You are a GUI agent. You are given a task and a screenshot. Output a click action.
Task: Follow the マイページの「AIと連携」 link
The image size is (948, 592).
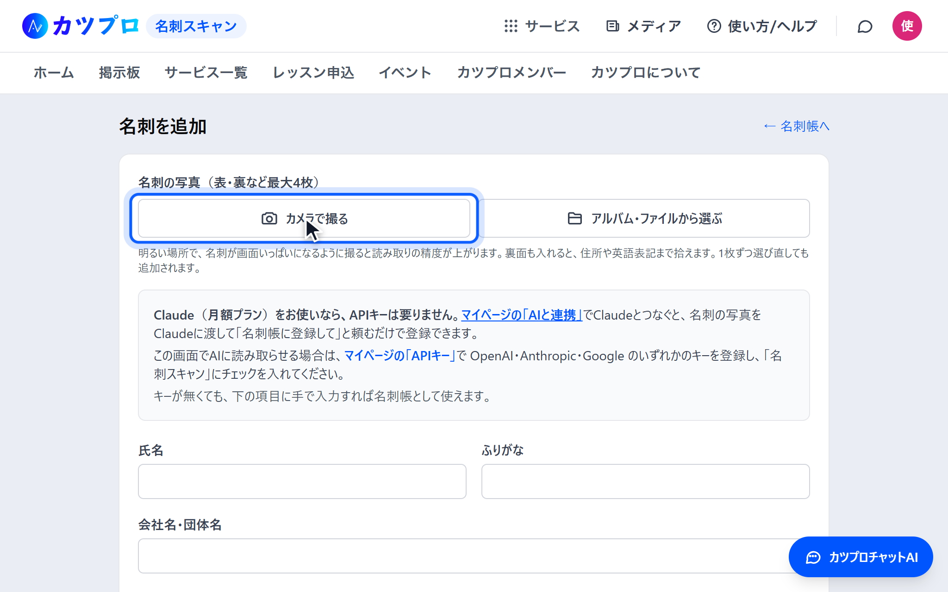pos(522,315)
